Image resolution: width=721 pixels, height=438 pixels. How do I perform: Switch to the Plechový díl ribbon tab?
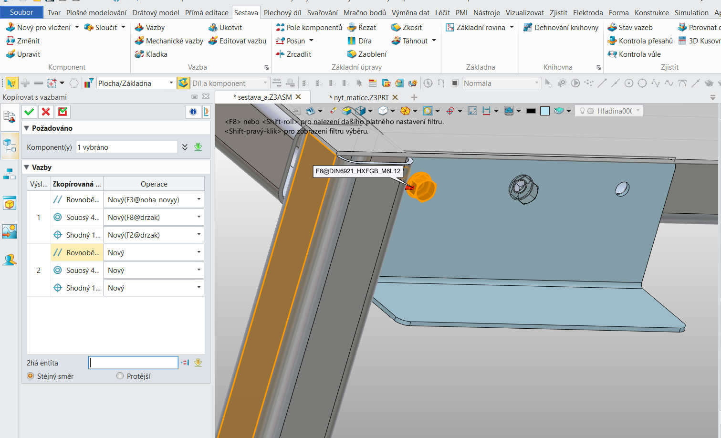tap(282, 13)
